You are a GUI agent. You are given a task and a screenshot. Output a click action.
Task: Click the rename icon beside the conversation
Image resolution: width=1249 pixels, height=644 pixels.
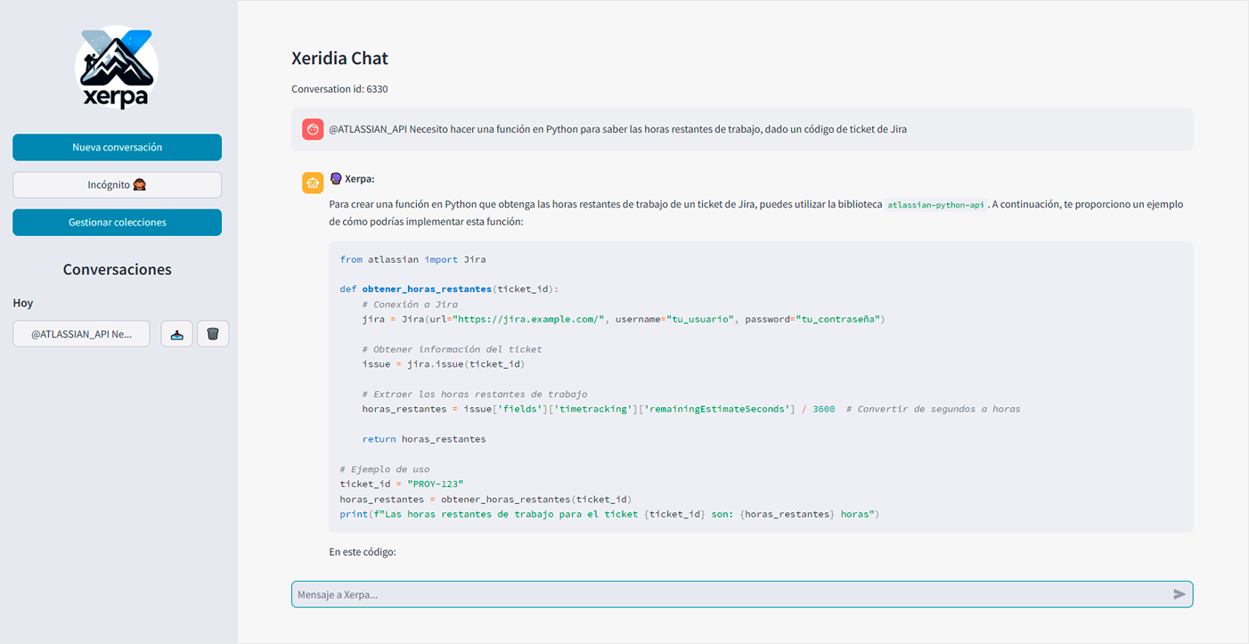point(176,334)
